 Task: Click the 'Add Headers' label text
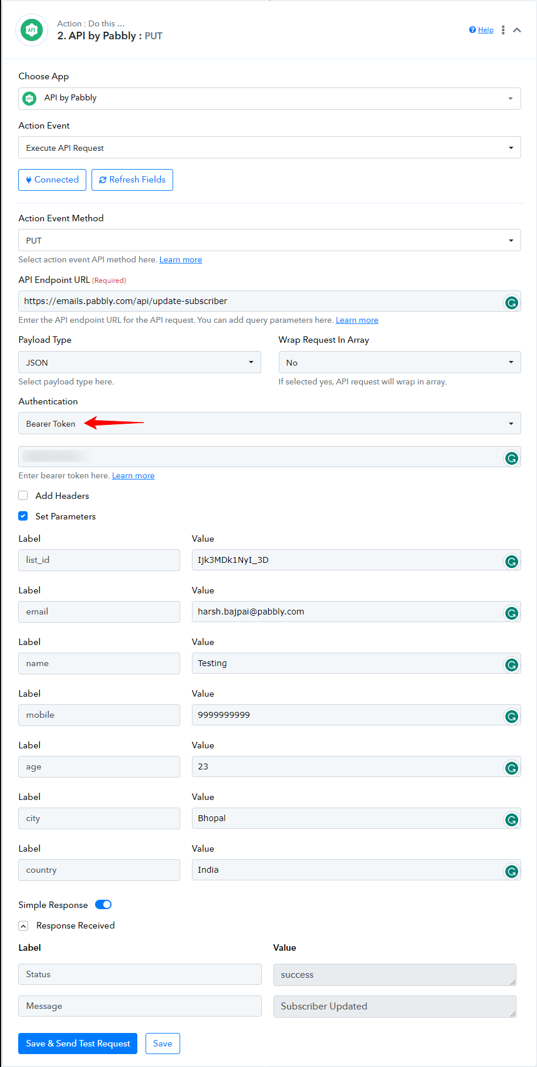point(62,496)
